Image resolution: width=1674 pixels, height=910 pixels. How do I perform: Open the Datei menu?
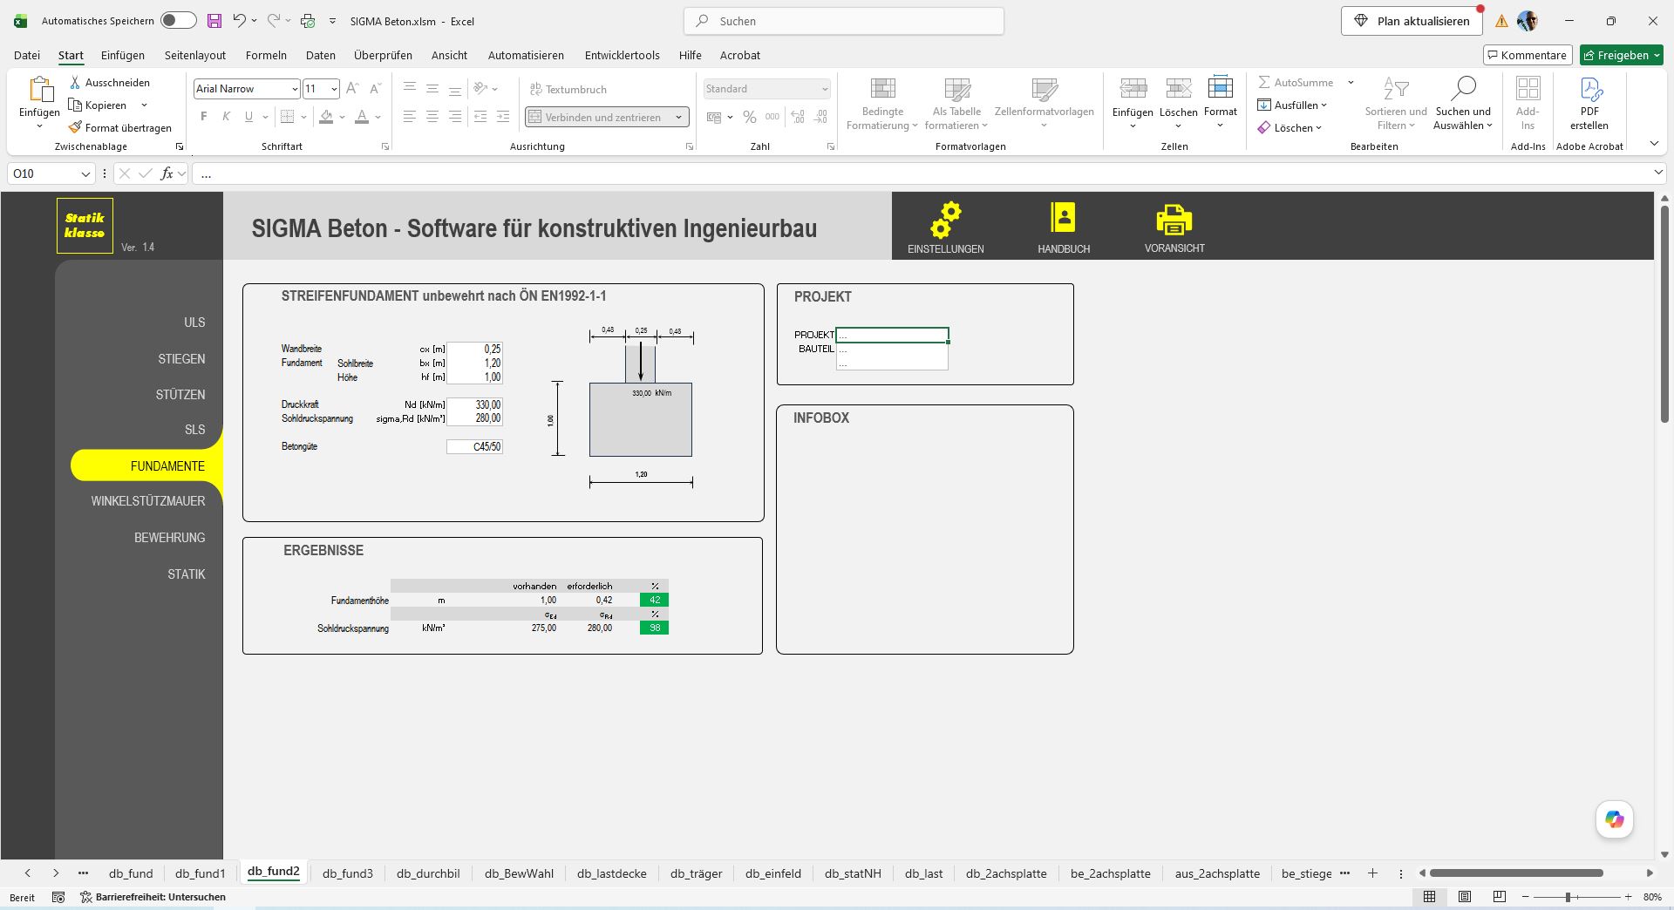[x=27, y=55]
